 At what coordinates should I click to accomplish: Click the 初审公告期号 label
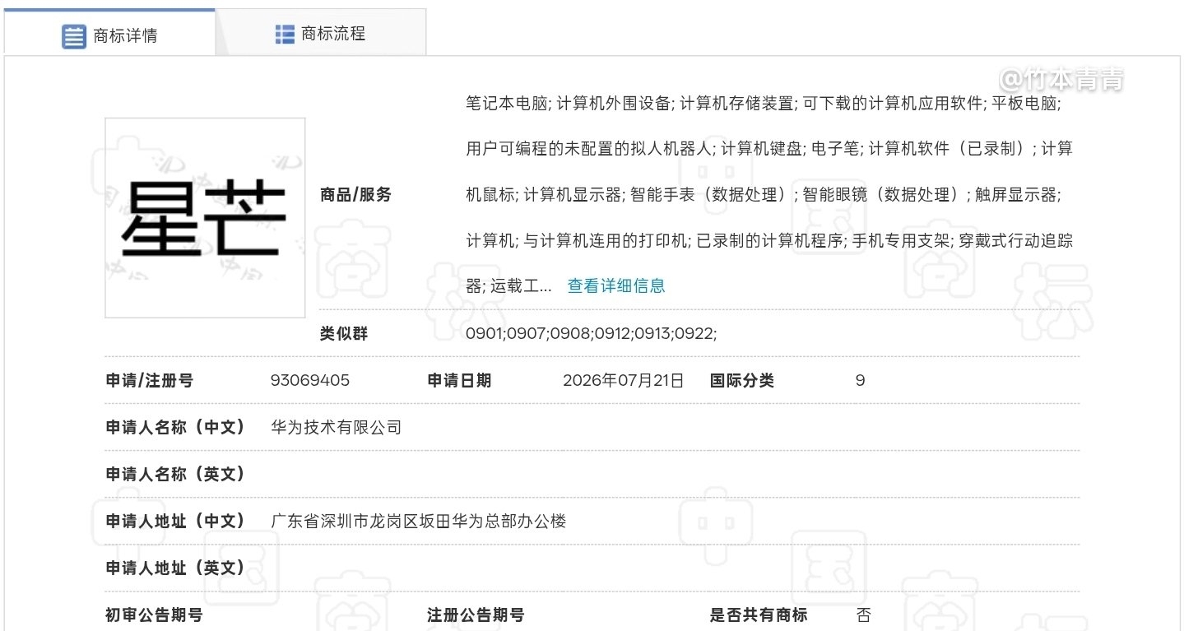154,615
